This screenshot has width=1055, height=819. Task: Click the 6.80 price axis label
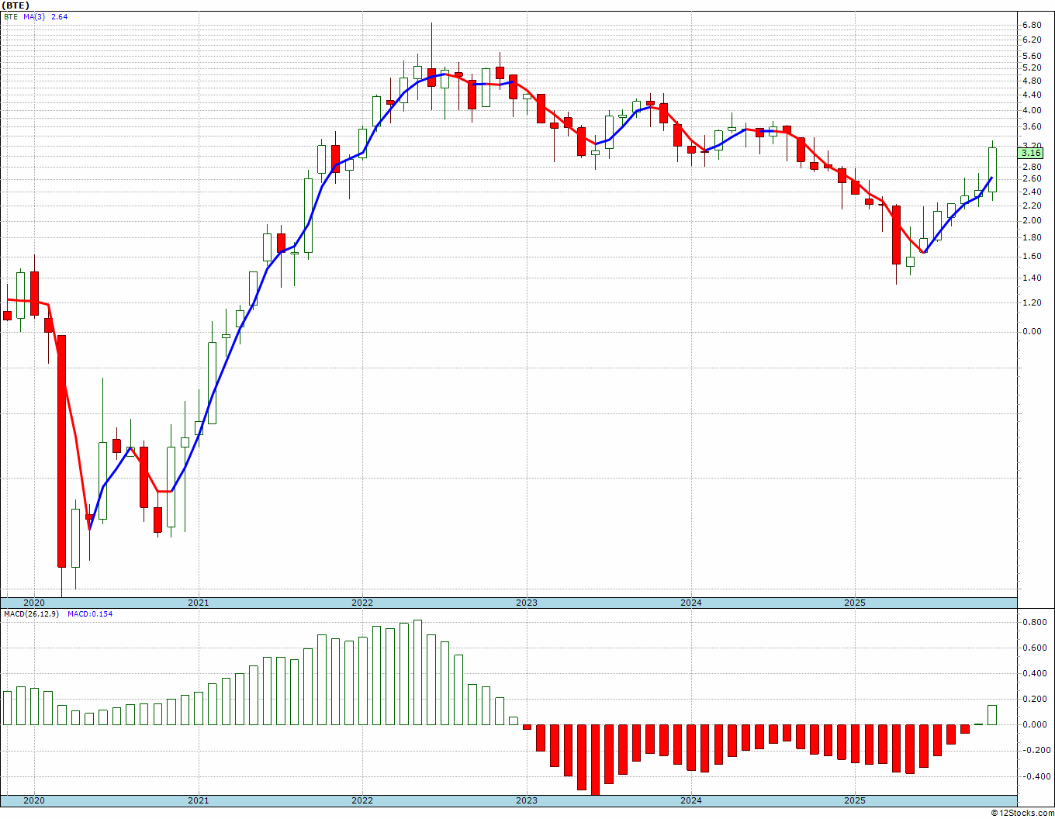click(1031, 25)
